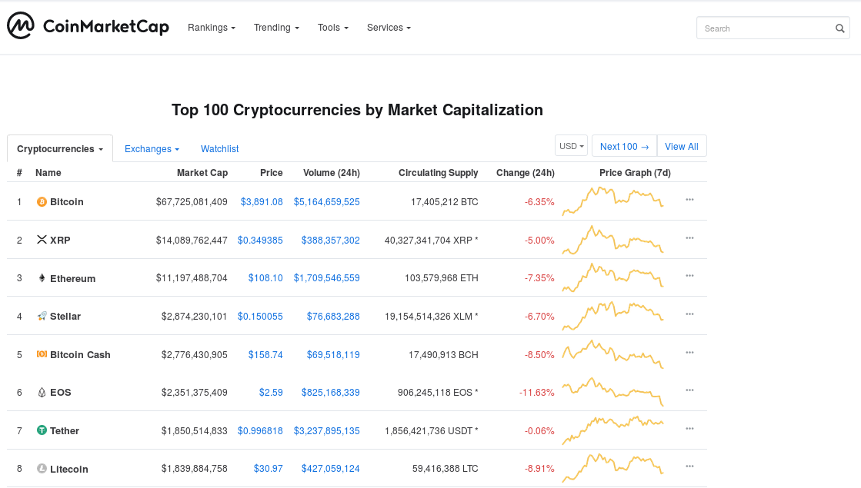Click the Tether logo icon
The width and height of the screenshot is (861, 488).
42,430
